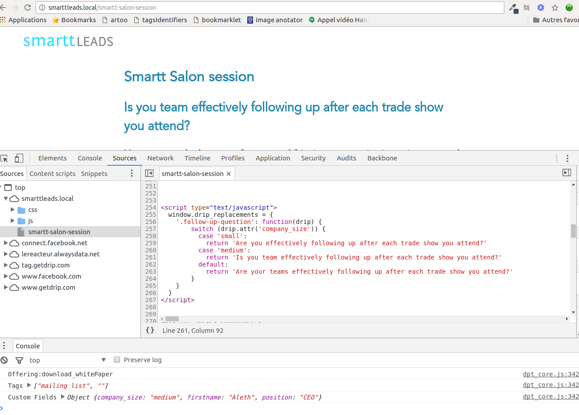The height and width of the screenshot is (415, 579).
Task: Expand the lereacteur.alwaysdata.net node
Action: coord(6,254)
